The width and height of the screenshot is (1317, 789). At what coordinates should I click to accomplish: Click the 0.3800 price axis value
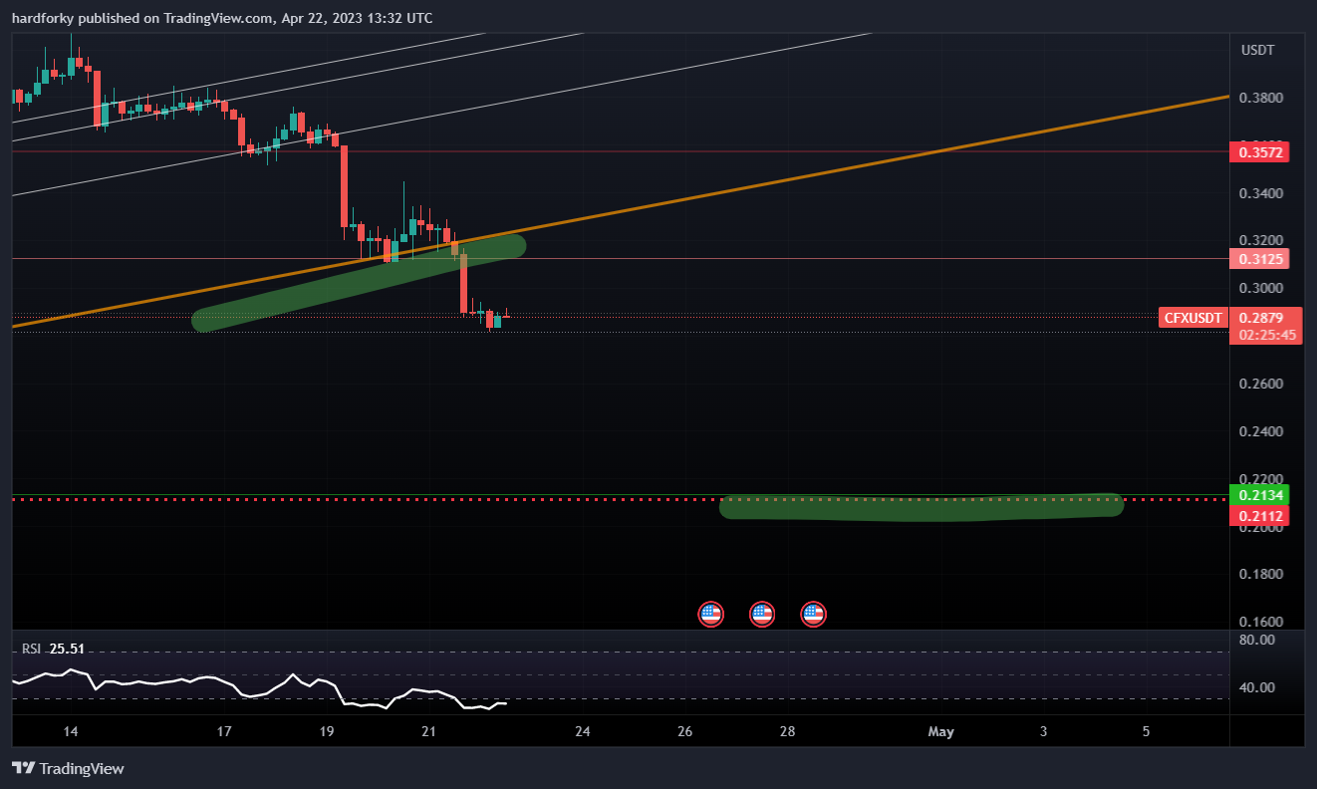[1259, 98]
